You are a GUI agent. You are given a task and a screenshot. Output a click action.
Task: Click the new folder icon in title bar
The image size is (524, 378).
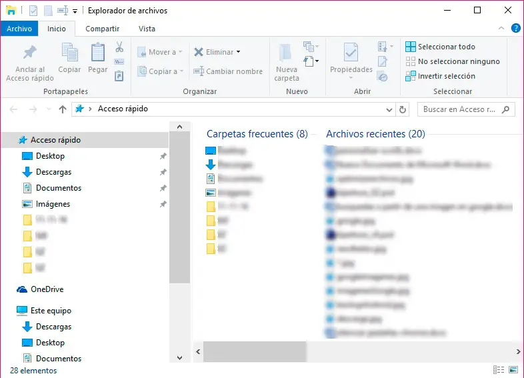click(48, 11)
